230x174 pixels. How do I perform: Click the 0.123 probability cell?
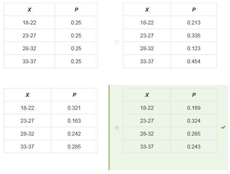[x=193, y=49]
